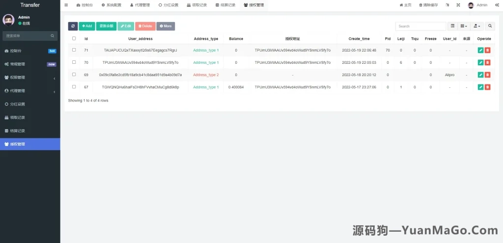Click the Admin avatar in the top header
The height and width of the screenshot is (243, 503).
471,5
